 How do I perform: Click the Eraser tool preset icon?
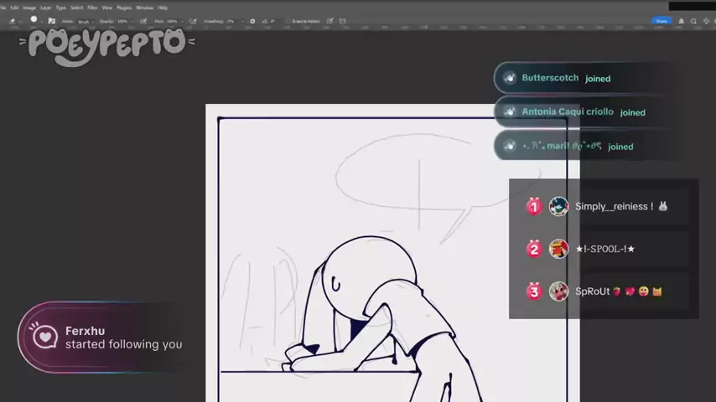point(13,21)
